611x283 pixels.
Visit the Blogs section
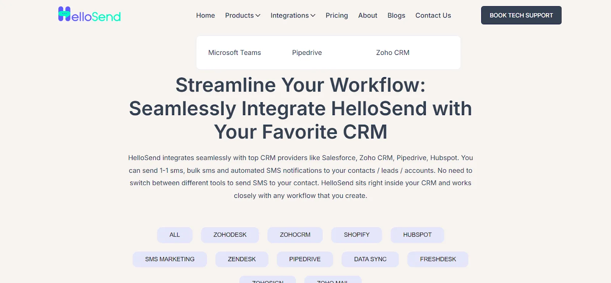[x=396, y=15]
